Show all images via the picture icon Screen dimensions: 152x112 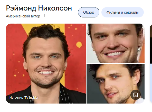(x=136, y=95)
